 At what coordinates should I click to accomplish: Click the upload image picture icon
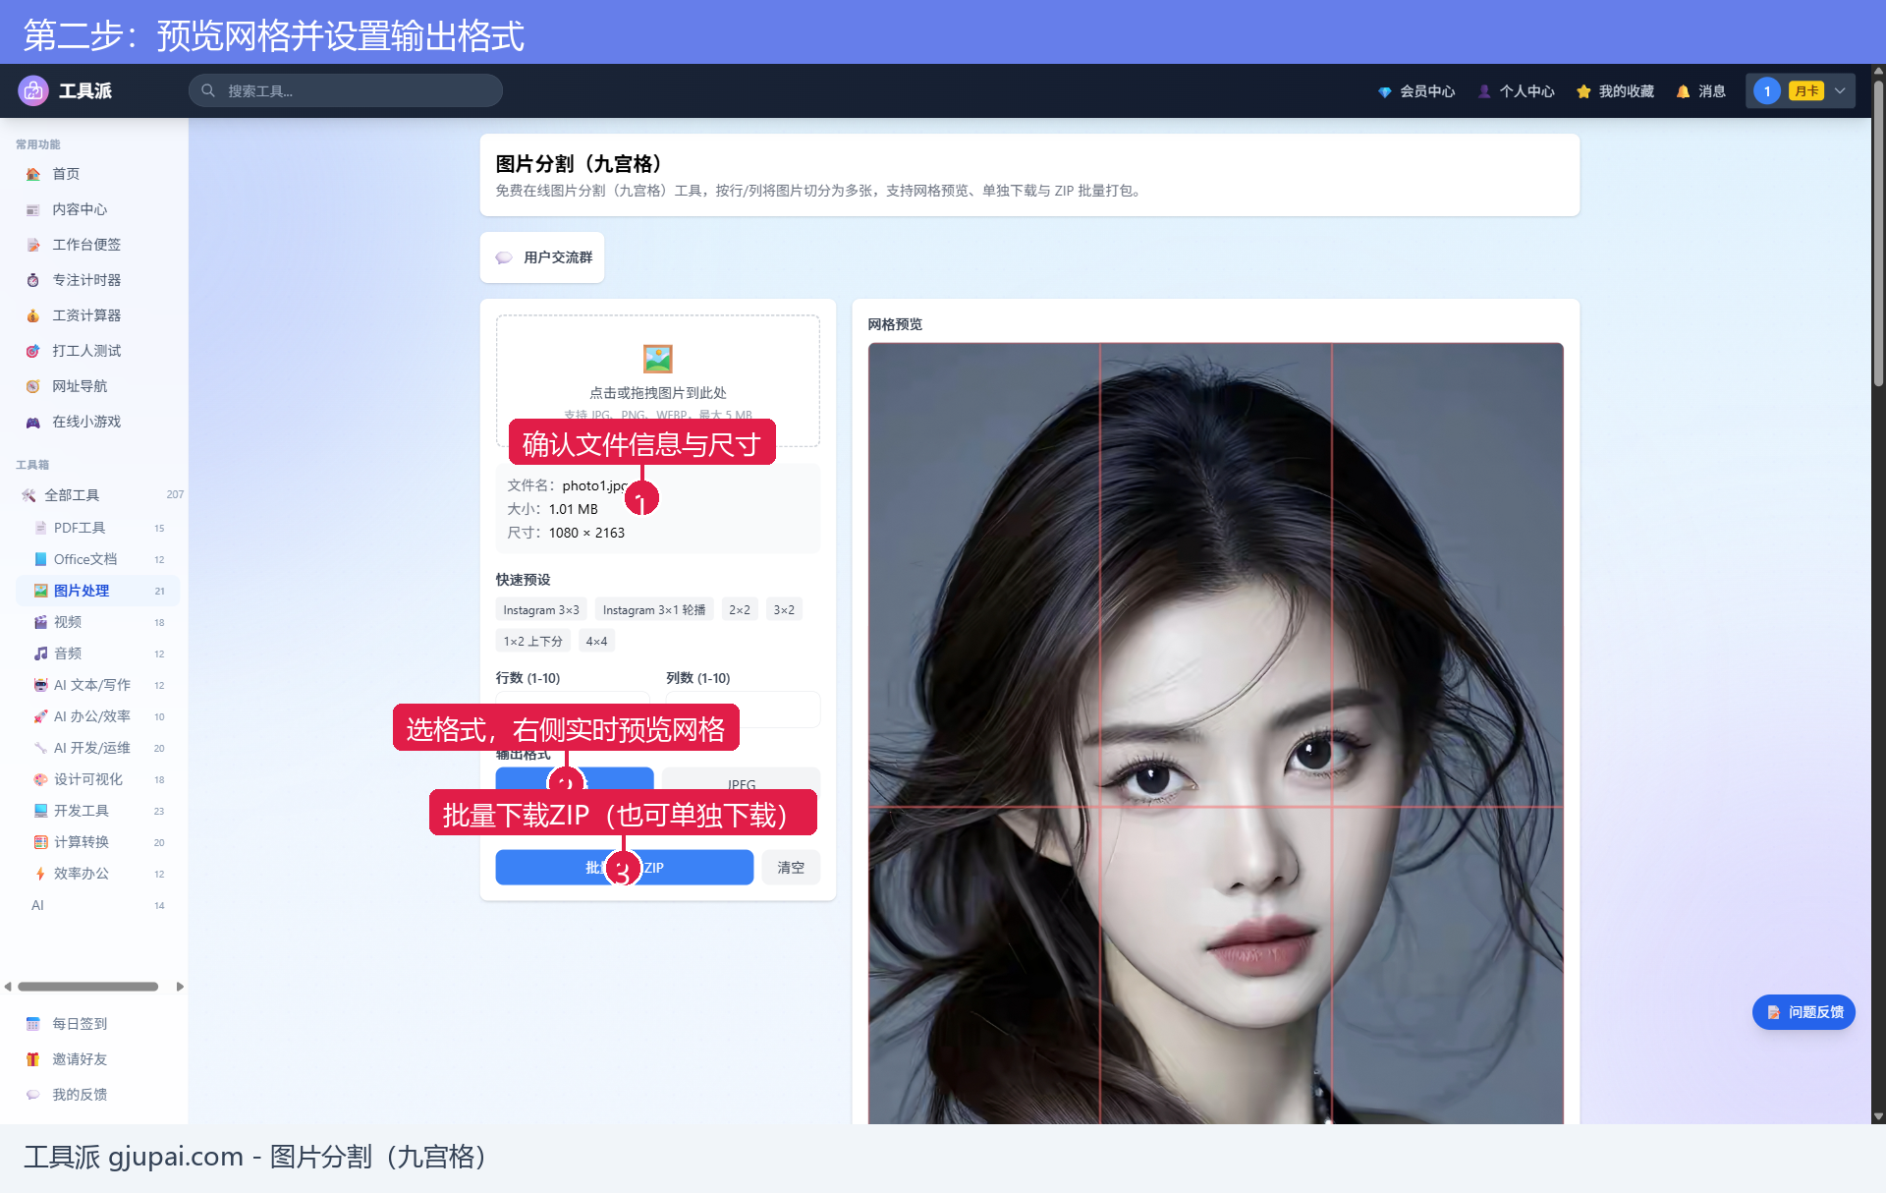[x=658, y=359]
